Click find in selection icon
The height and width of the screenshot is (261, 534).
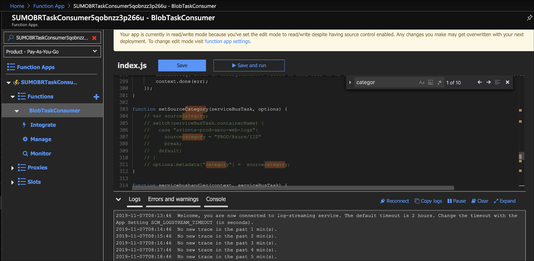click(498, 82)
